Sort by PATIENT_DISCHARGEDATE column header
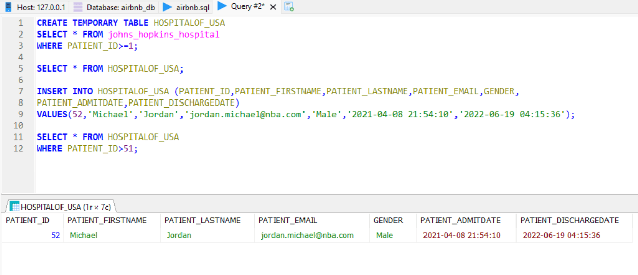The image size is (638, 275). (574, 220)
